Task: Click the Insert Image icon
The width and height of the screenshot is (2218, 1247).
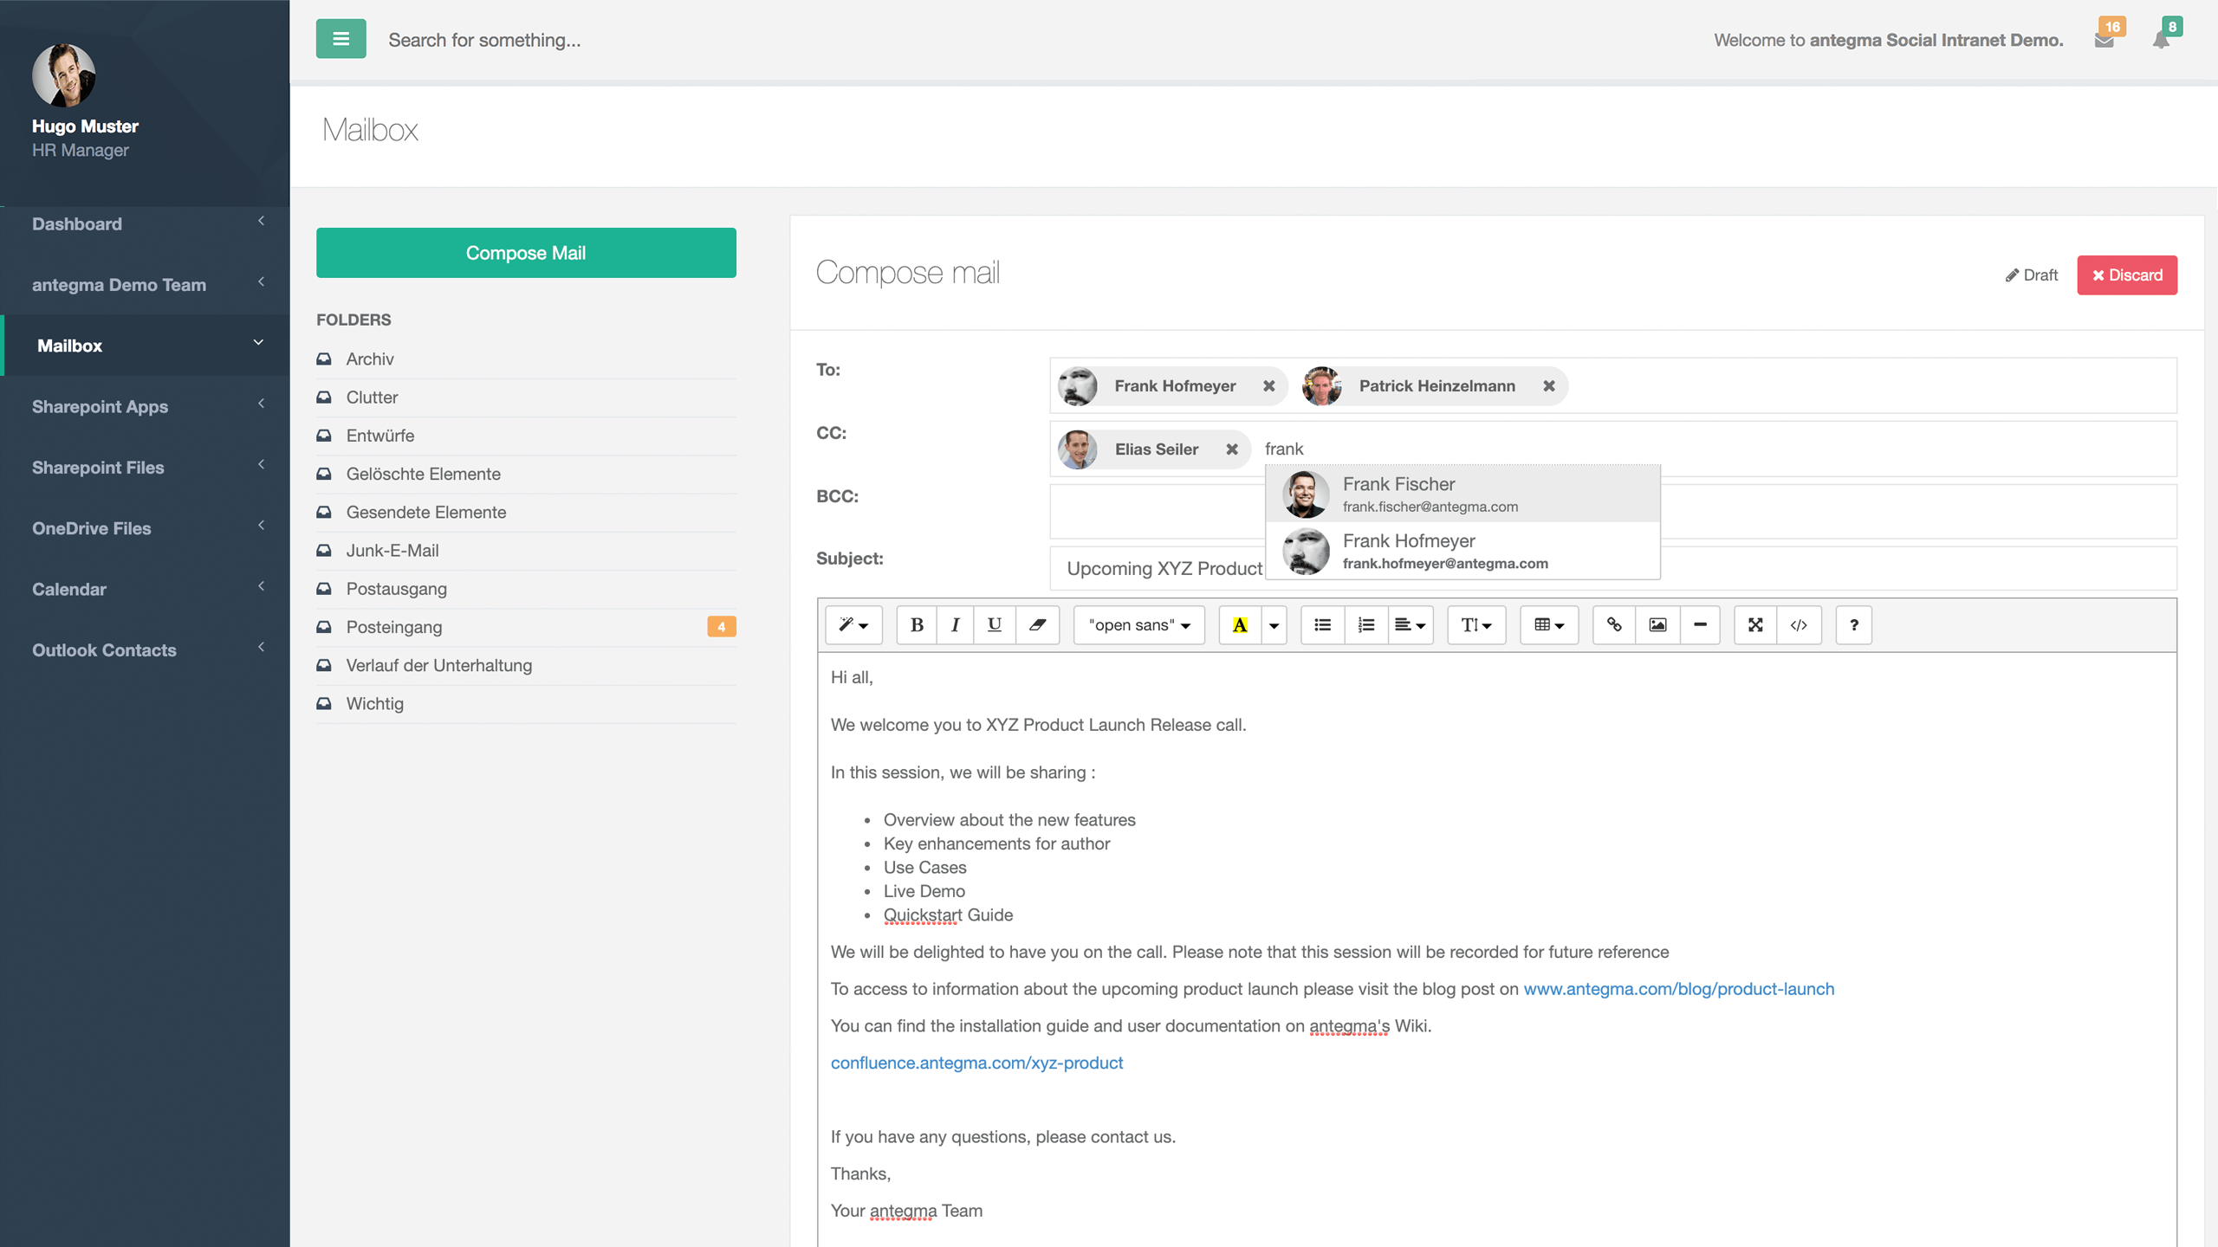Action: tap(1656, 624)
